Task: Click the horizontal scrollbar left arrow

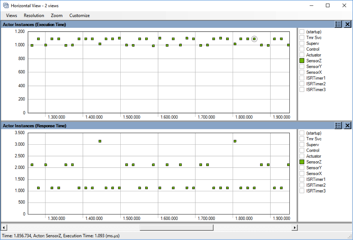Action: pos(4,227)
